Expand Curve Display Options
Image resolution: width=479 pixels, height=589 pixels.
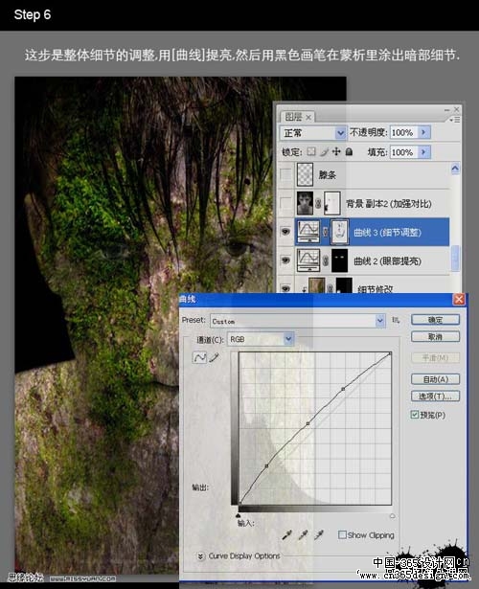(x=200, y=555)
